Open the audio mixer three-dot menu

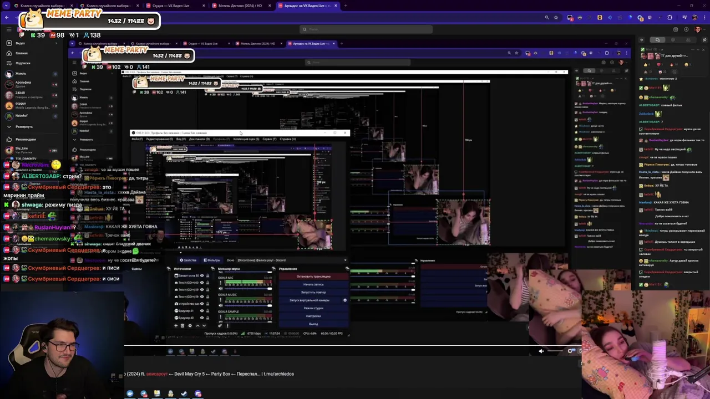pyautogui.click(x=227, y=326)
